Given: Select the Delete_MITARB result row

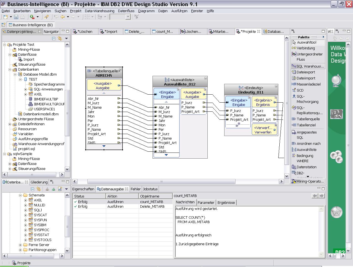Looking at the screenshot, I should tap(152, 206).
